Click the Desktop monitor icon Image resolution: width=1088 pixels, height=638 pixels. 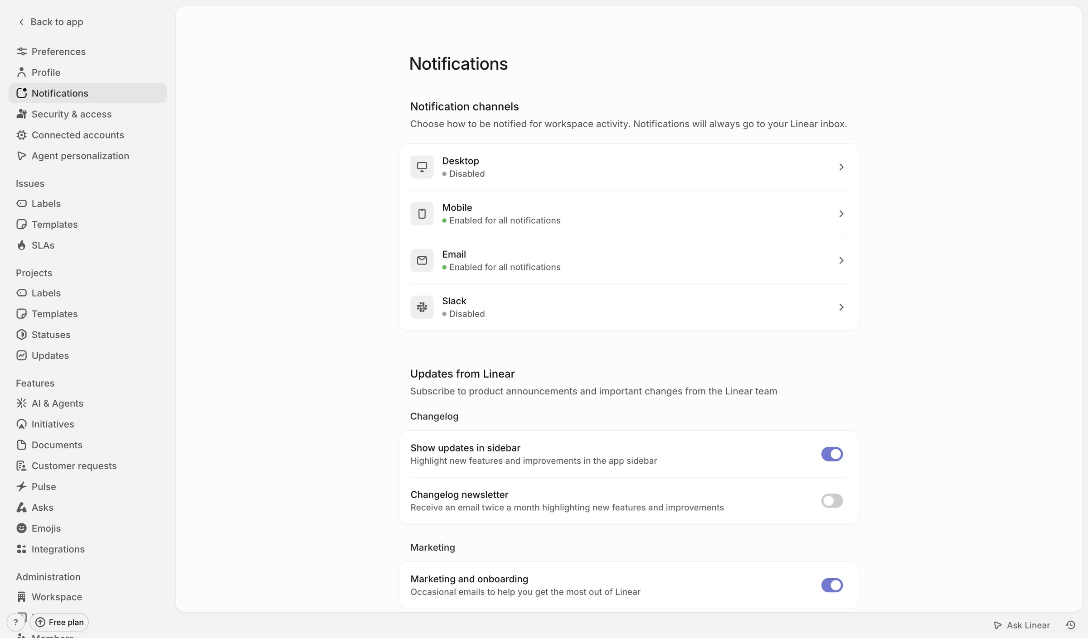[x=422, y=167]
